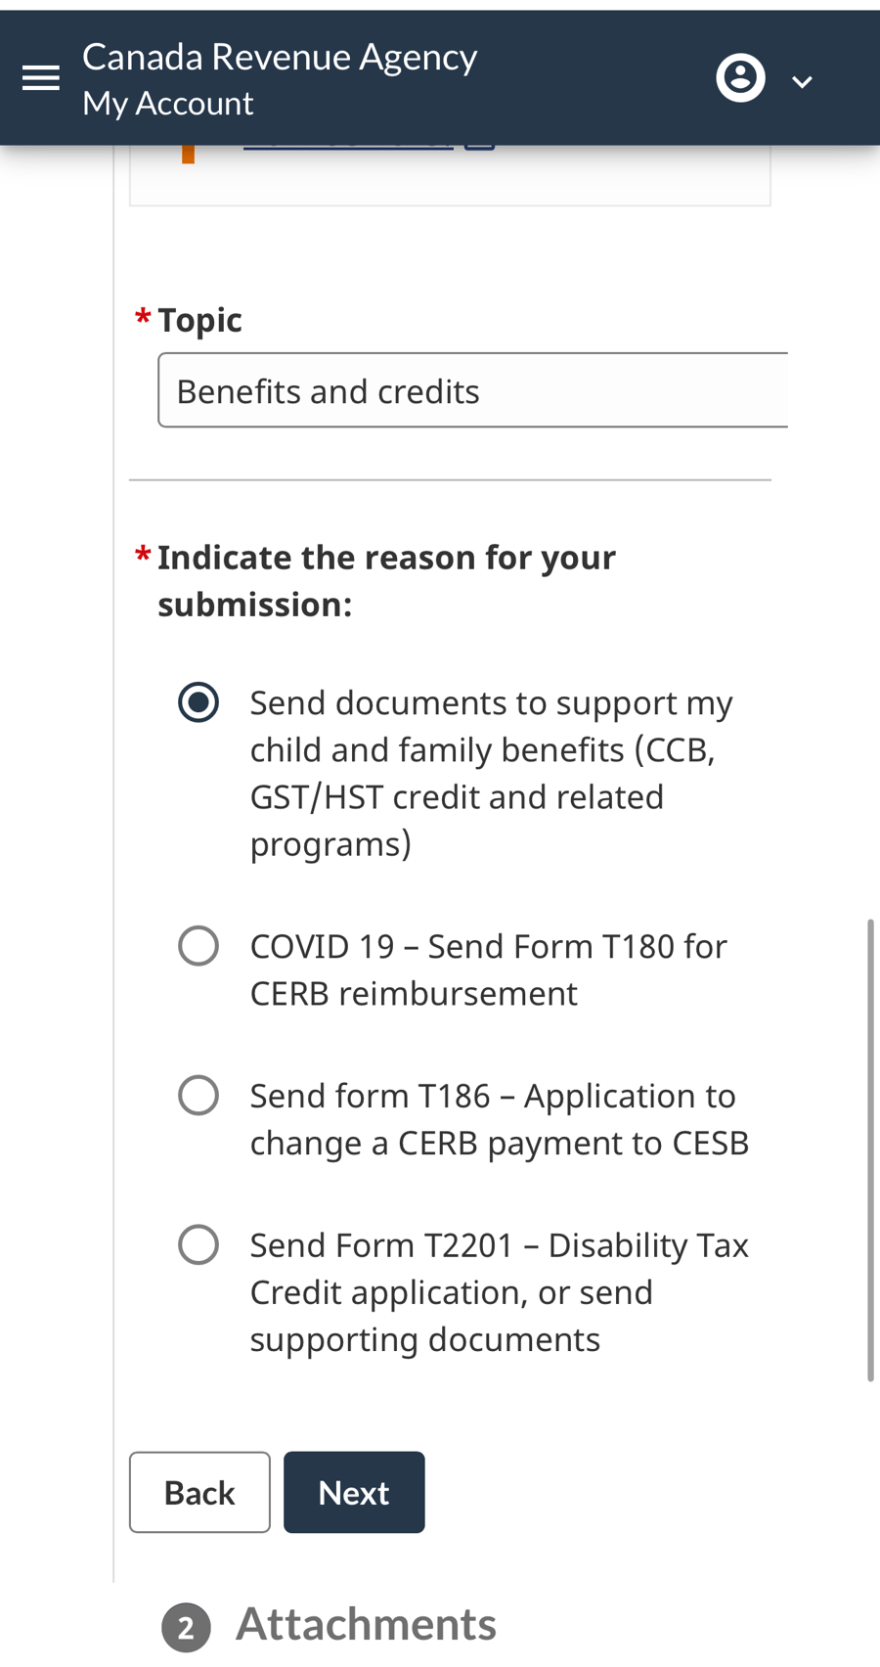Viewport: 880px width, 1667px height.
Task: Expand the Attachments step heading
Action: 366,1624
